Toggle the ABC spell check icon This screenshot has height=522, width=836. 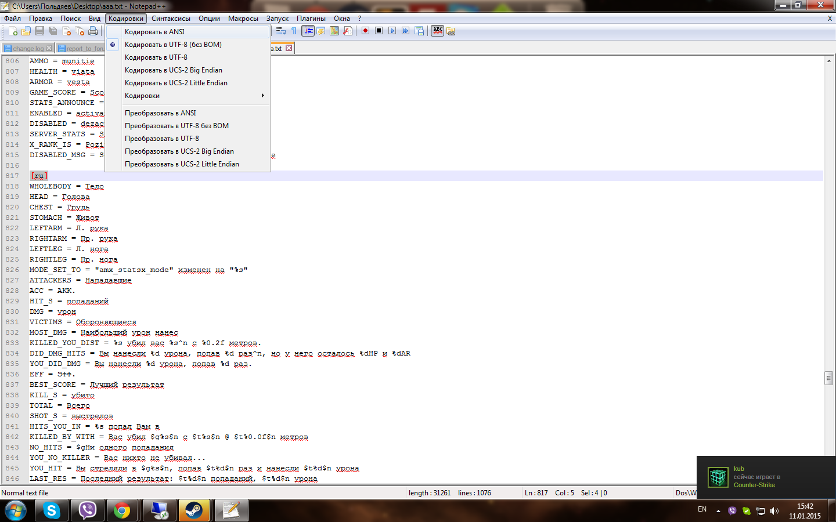point(438,31)
